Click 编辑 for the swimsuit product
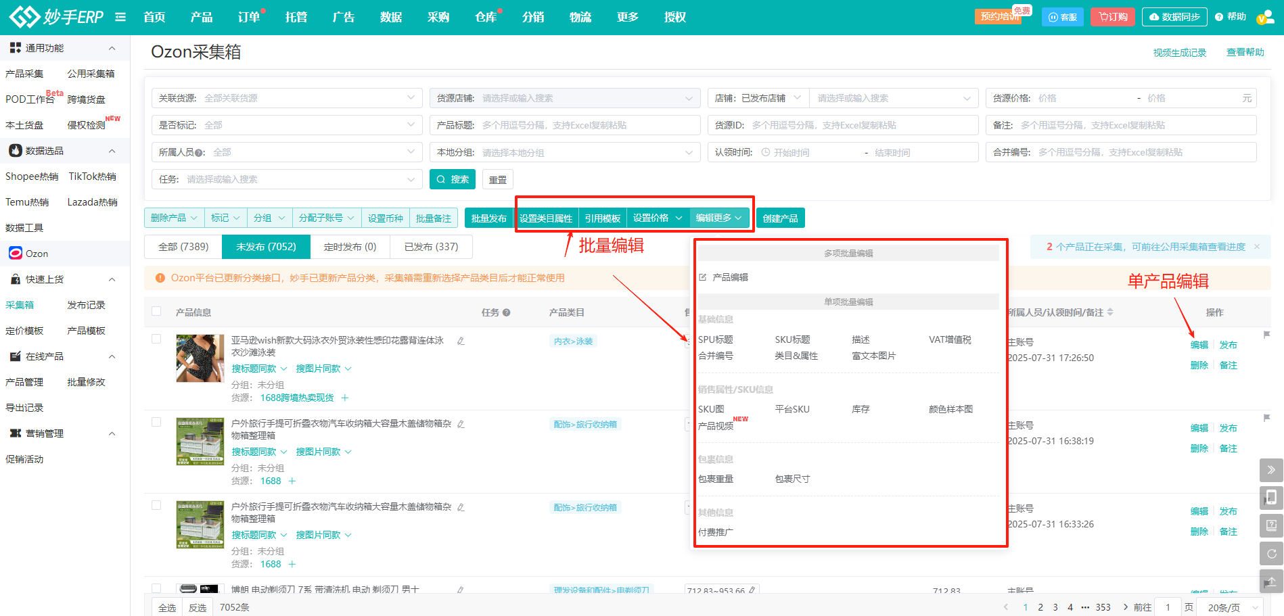Image resolution: width=1284 pixels, height=616 pixels. coord(1199,345)
